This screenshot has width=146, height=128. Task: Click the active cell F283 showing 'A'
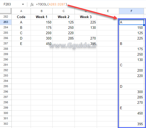(x=131, y=22)
